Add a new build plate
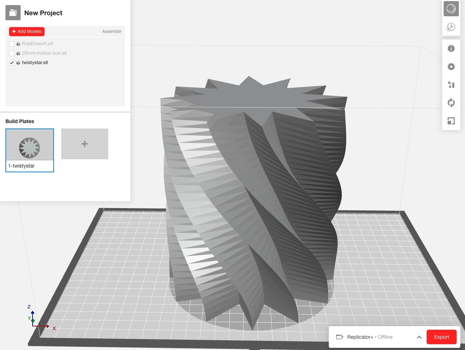465x350 pixels. (85, 144)
